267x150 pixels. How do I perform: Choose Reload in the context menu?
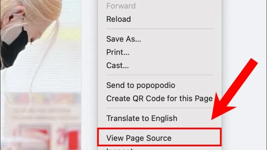click(x=118, y=19)
